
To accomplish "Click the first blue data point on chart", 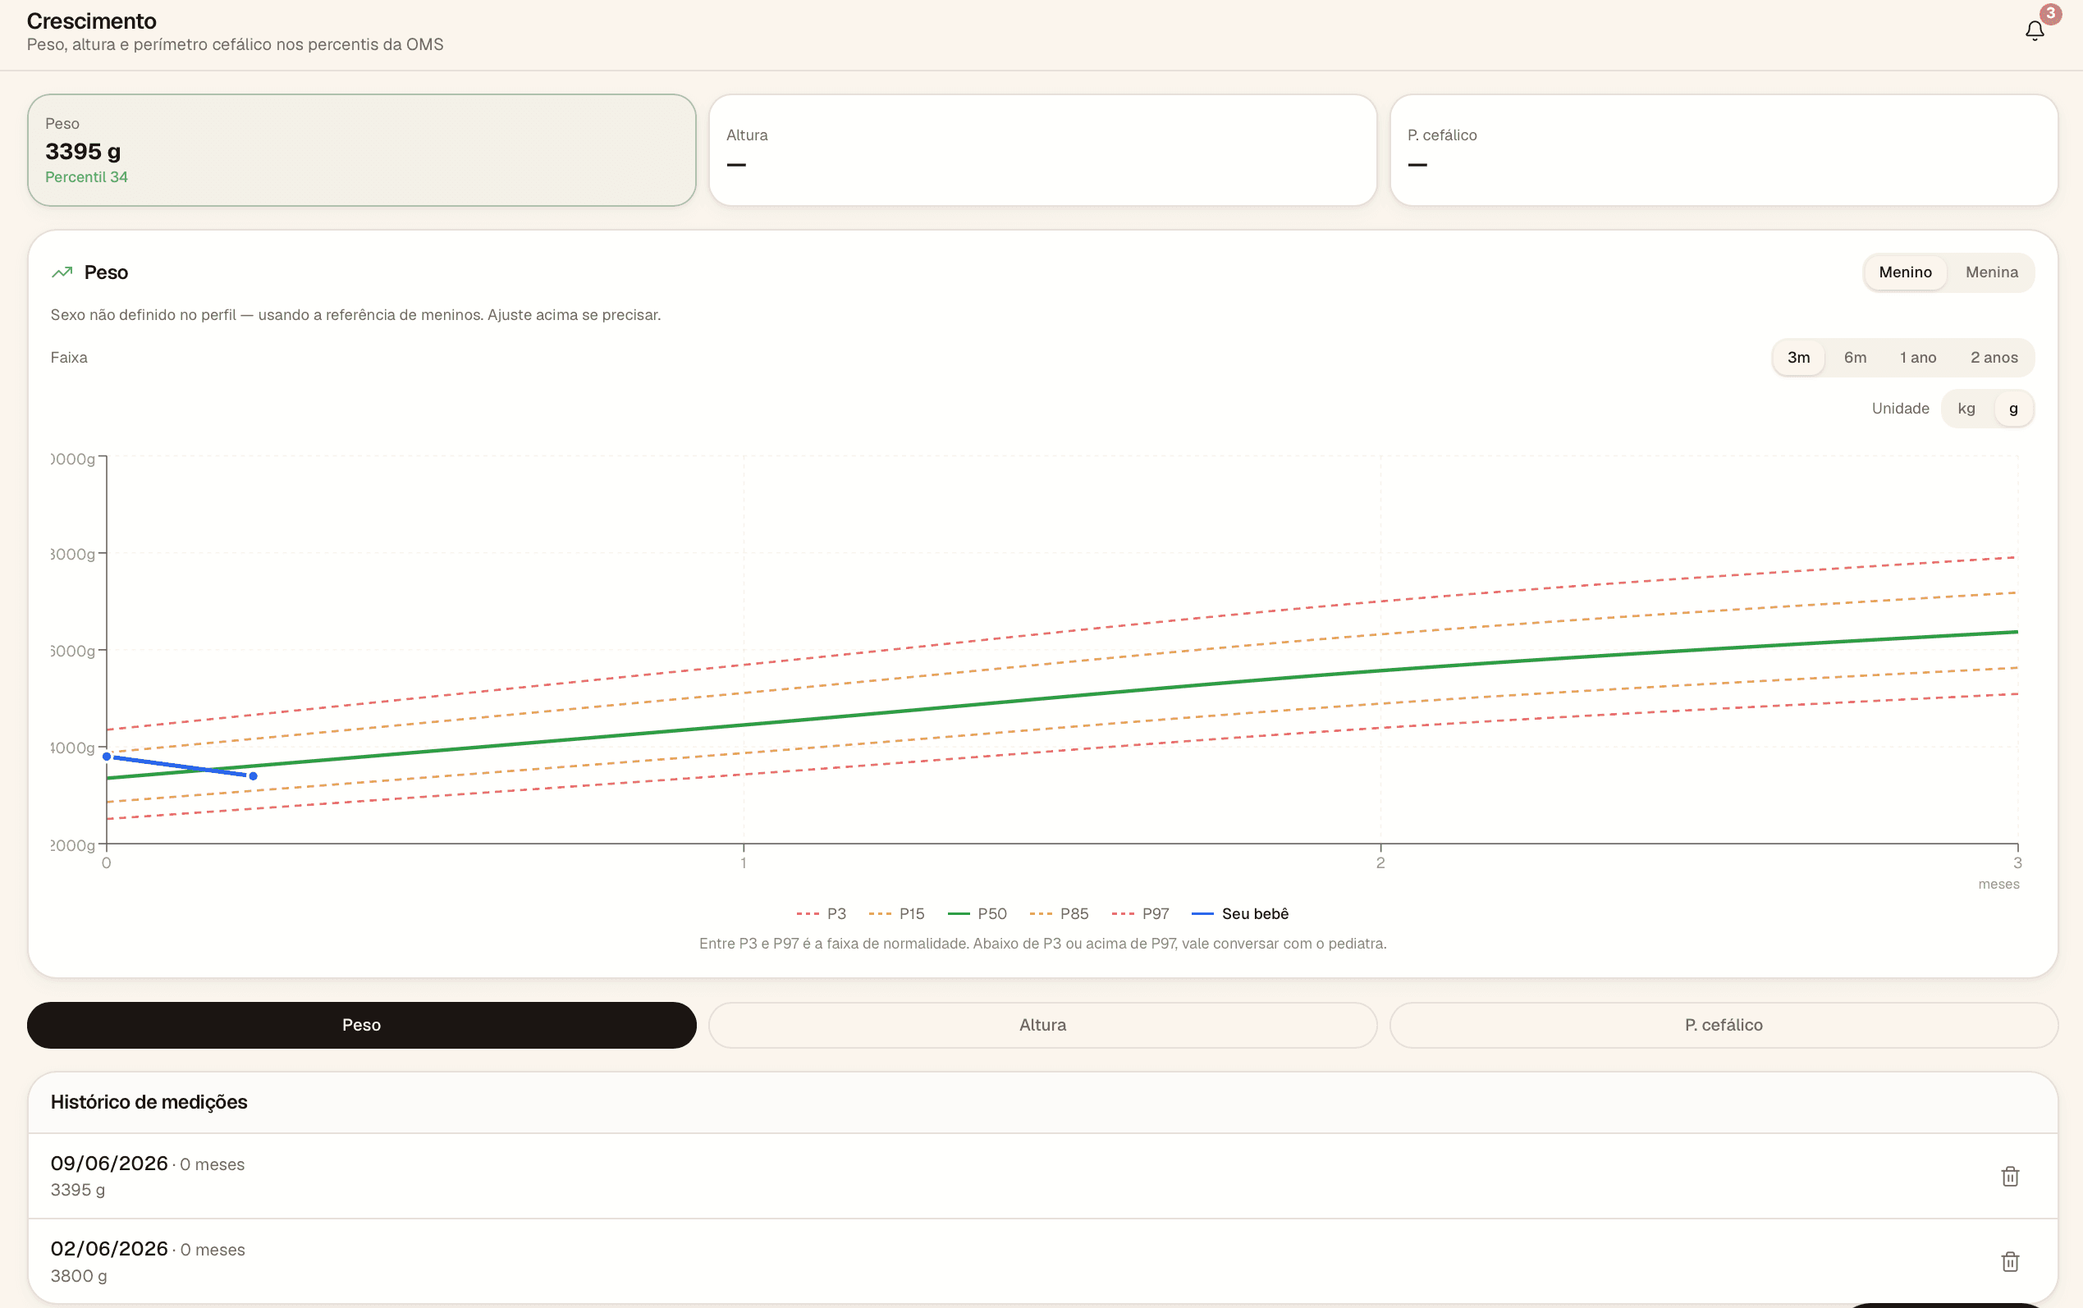I will (x=108, y=756).
